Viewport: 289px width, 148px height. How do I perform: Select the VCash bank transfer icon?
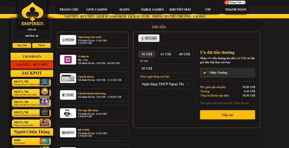tap(68, 95)
